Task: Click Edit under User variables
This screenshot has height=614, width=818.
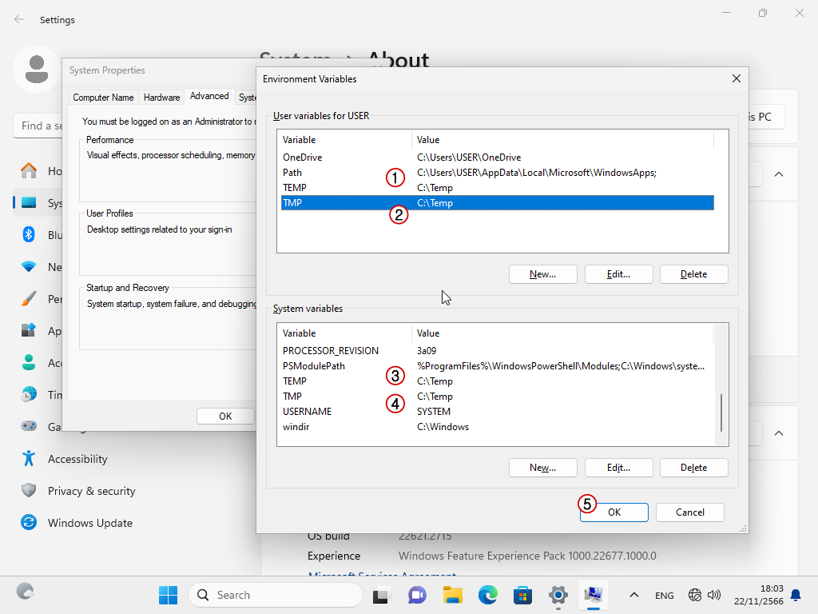Action: [x=618, y=274]
